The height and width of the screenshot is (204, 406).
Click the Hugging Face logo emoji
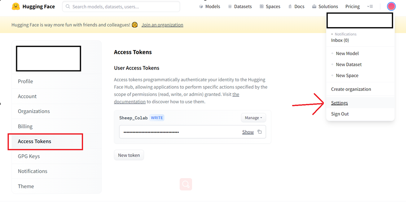(x=16, y=7)
